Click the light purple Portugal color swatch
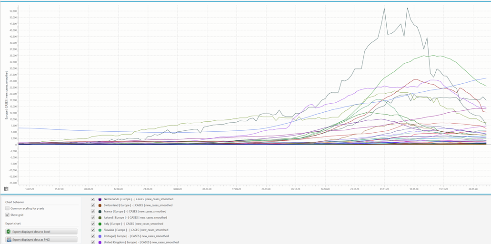The image size is (491, 244). (100, 236)
